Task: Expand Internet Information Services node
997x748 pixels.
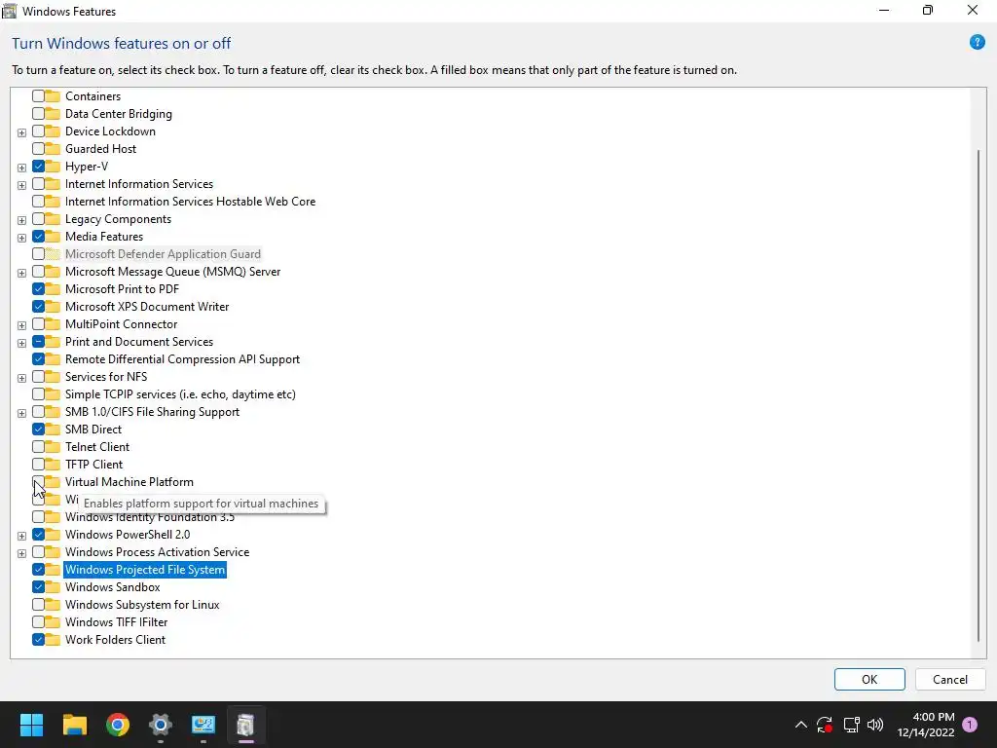Action: (21, 185)
